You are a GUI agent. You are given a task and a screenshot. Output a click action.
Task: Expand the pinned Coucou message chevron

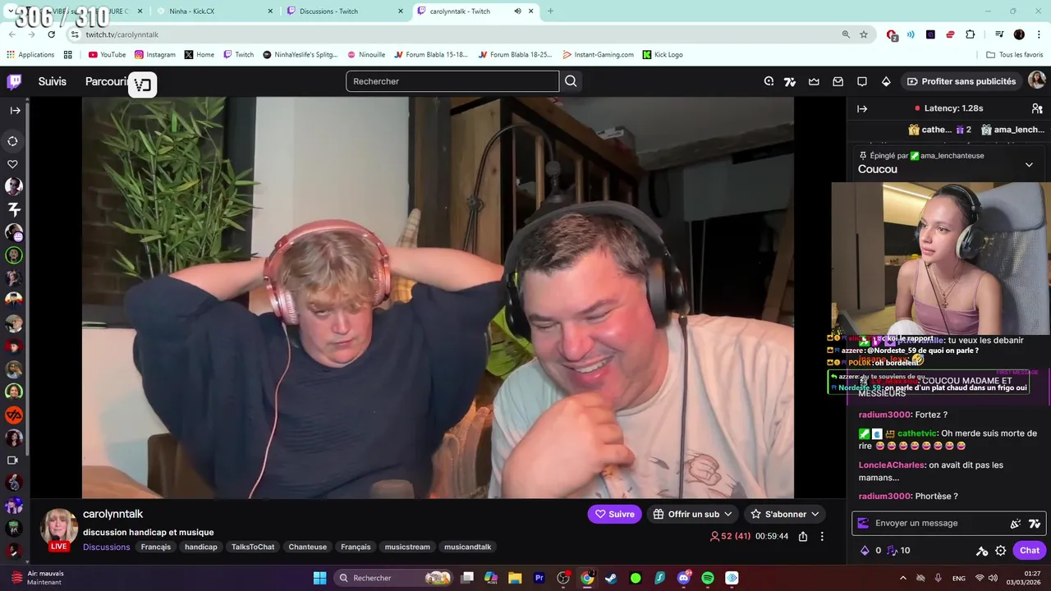pyautogui.click(x=1029, y=165)
